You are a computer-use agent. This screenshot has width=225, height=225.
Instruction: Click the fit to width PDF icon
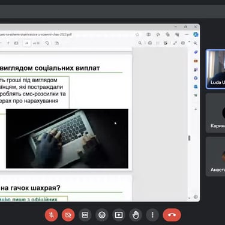pyautogui.click(x=16, y=43)
